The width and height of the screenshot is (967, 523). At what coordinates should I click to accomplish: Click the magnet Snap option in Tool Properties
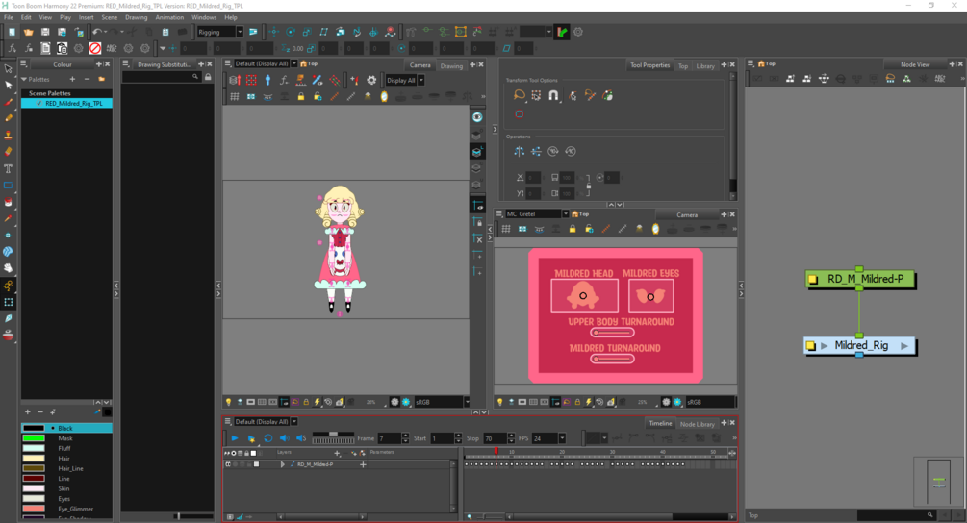(553, 95)
